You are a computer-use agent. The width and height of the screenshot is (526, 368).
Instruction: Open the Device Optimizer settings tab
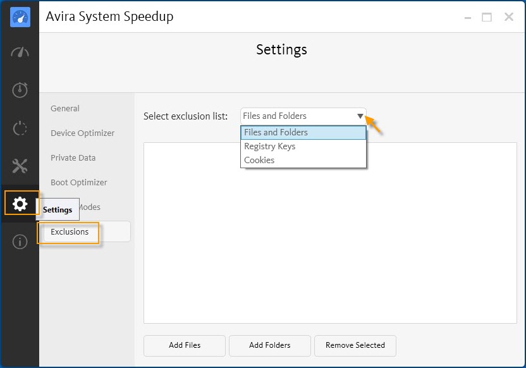tap(83, 133)
